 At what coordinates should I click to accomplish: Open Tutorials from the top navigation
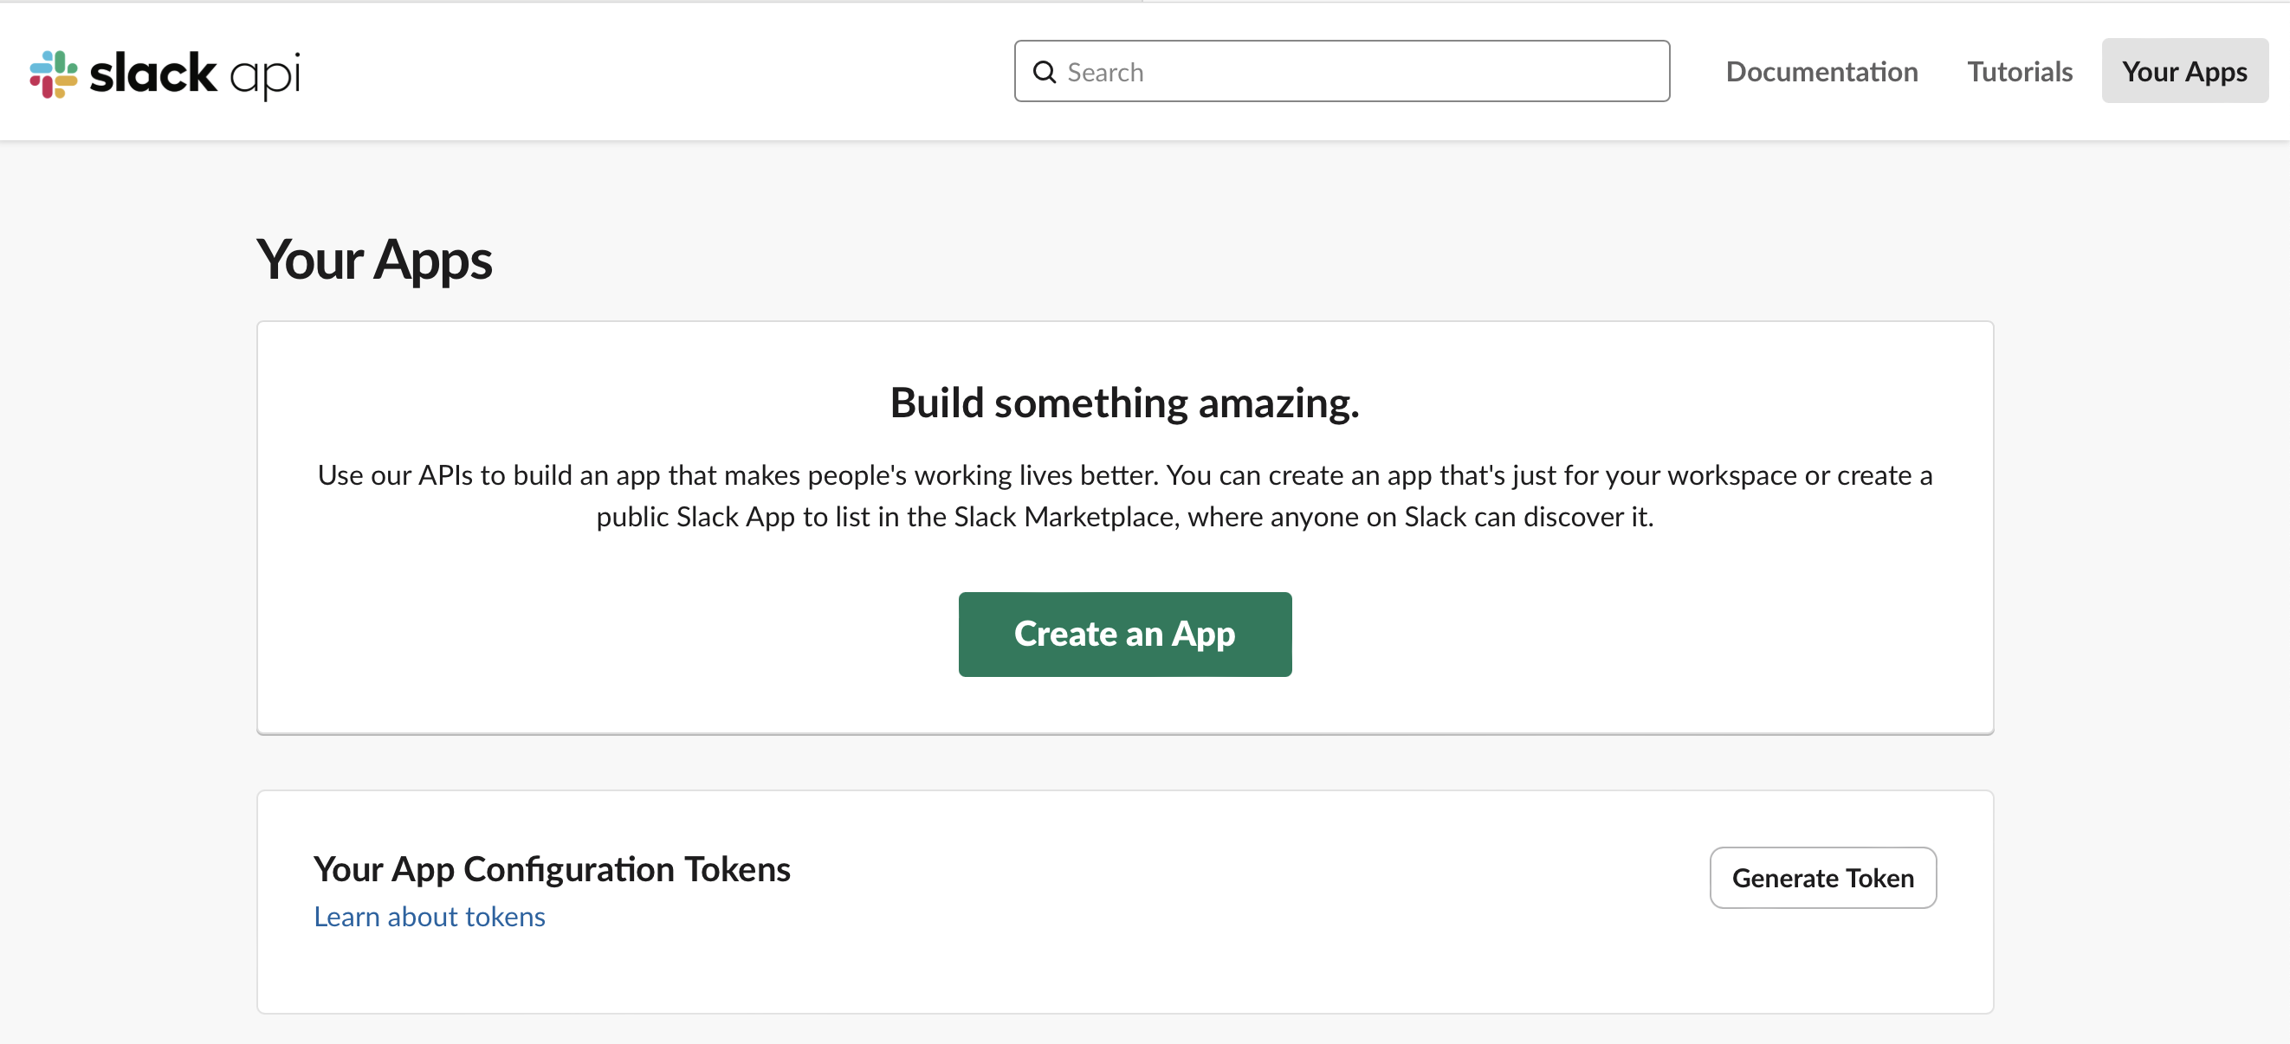pyautogui.click(x=2019, y=71)
